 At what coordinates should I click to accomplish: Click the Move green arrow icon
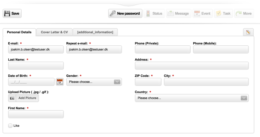[x=239, y=13]
